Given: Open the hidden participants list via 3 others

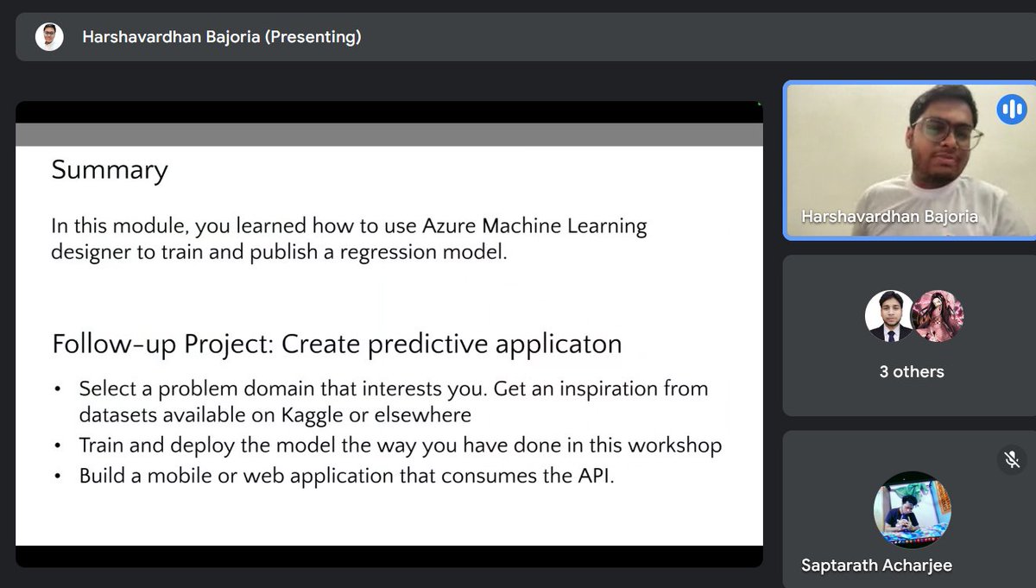Looking at the screenshot, I should pyautogui.click(x=909, y=371).
